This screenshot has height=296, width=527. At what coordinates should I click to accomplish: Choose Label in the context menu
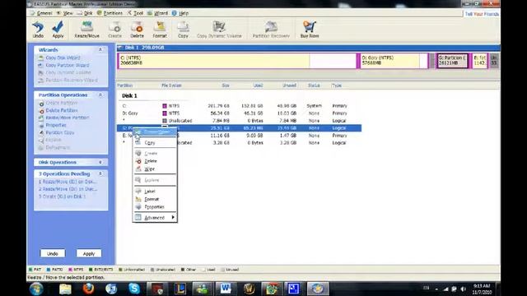point(155,192)
